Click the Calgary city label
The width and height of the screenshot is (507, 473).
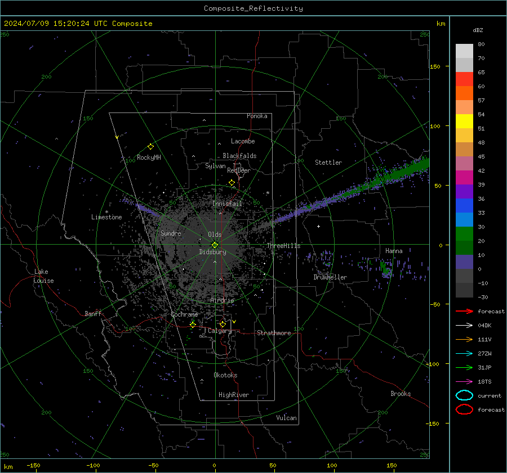pos(220,331)
